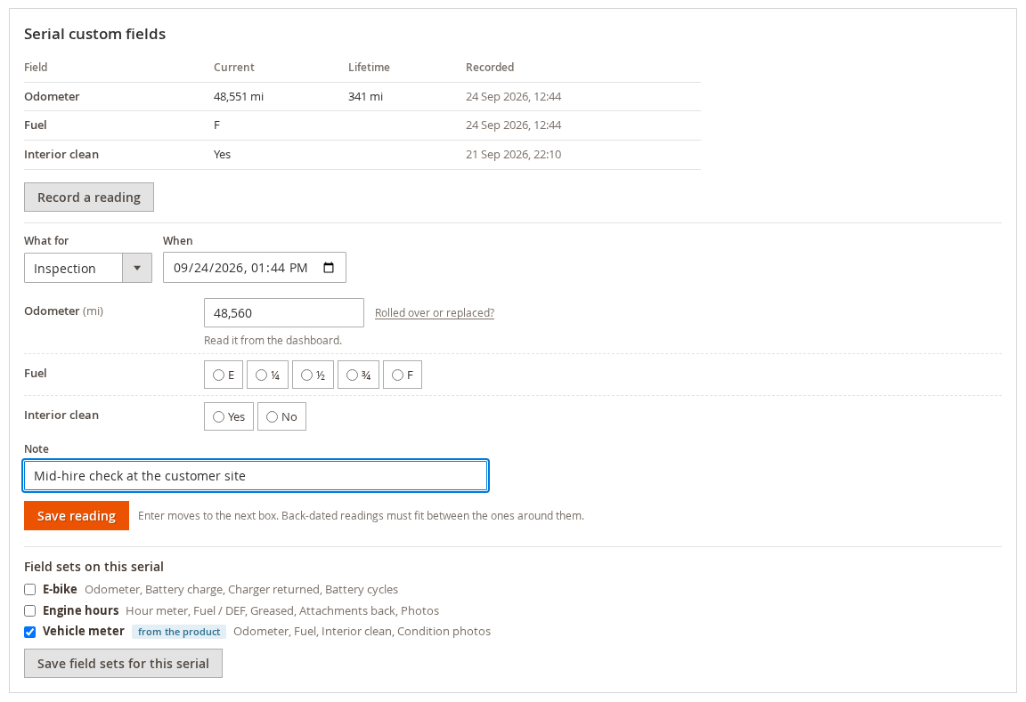Click the Field sets on this serial heading
Viewport: 1026px width, 702px height.
[x=94, y=567]
